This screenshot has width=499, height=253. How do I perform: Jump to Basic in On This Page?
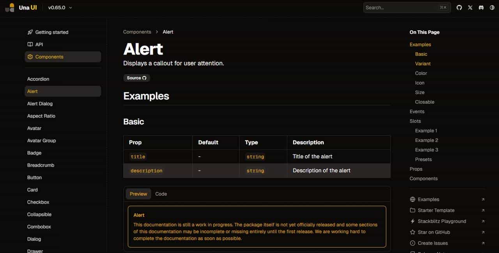pyautogui.click(x=421, y=54)
